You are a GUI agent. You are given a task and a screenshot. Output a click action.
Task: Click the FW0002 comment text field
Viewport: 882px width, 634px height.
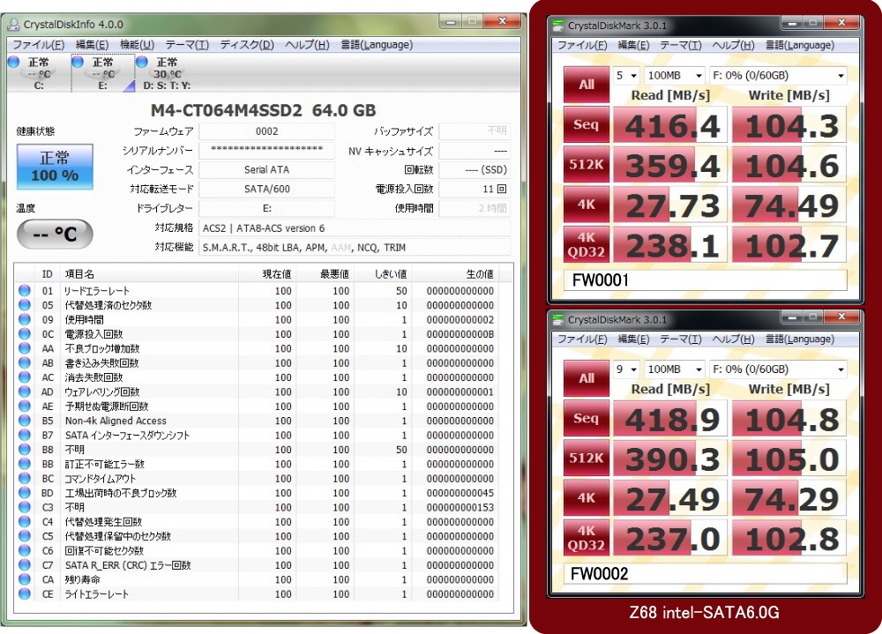tap(706, 574)
